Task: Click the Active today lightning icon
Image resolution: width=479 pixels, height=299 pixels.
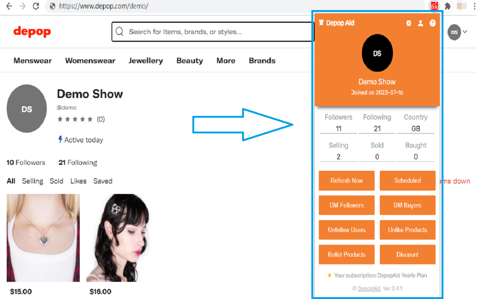Action: (x=60, y=139)
